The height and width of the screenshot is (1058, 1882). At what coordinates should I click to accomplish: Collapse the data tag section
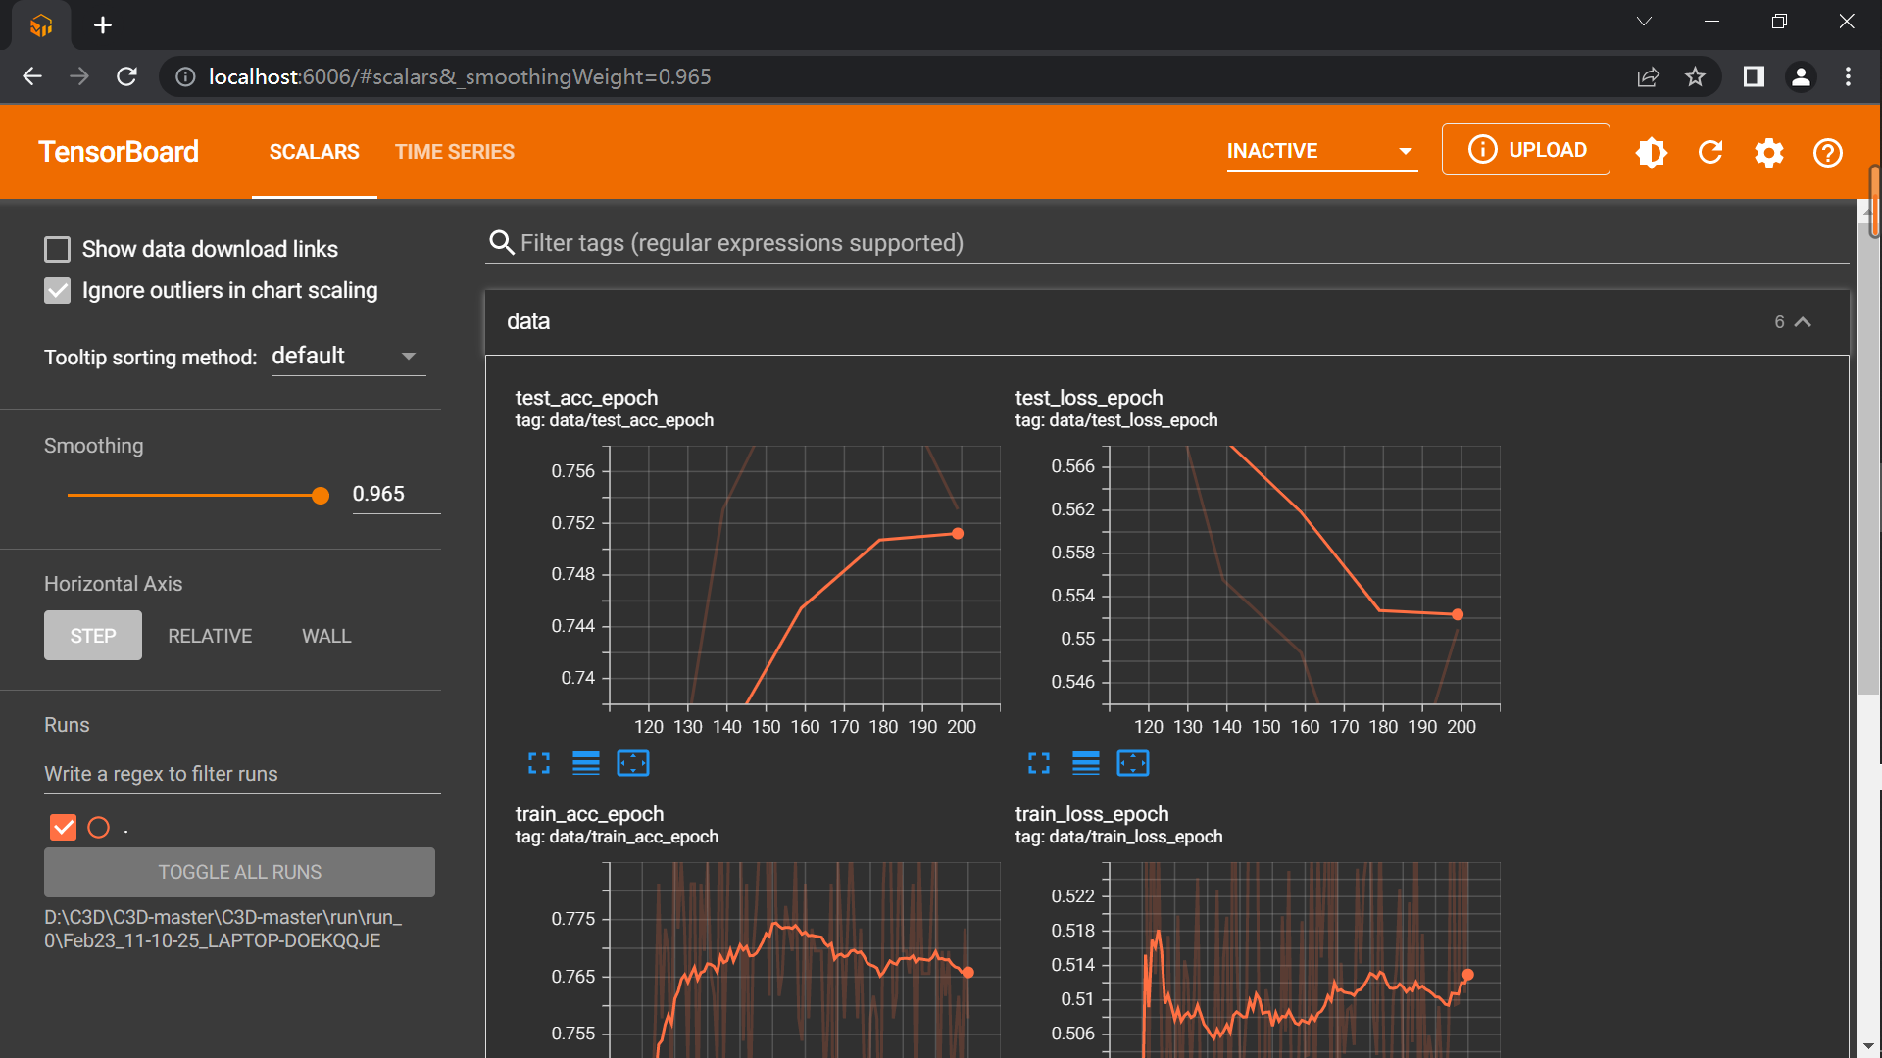click(x=1804, y=321)
